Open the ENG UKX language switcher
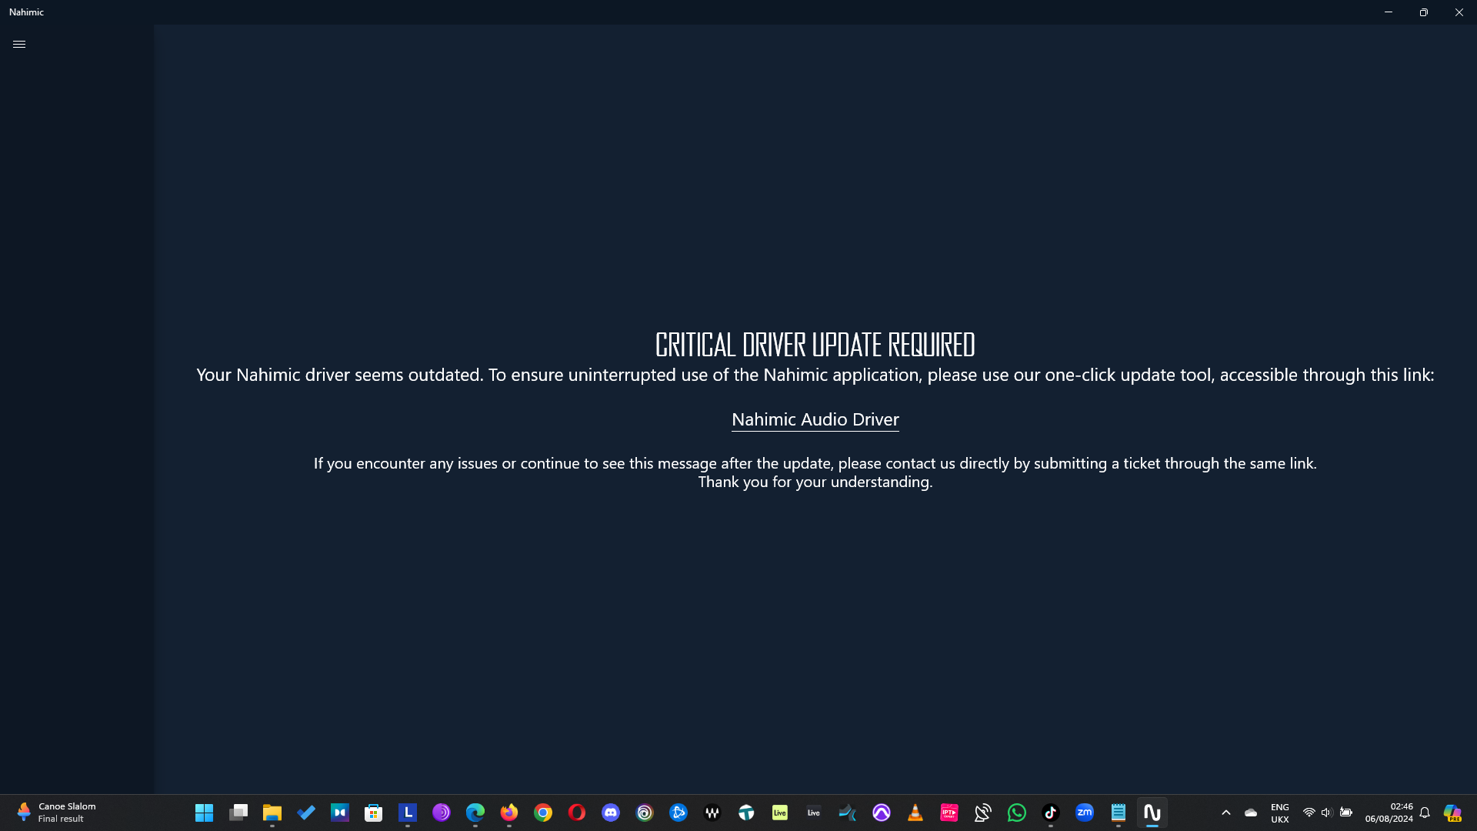 [1279, 813]
